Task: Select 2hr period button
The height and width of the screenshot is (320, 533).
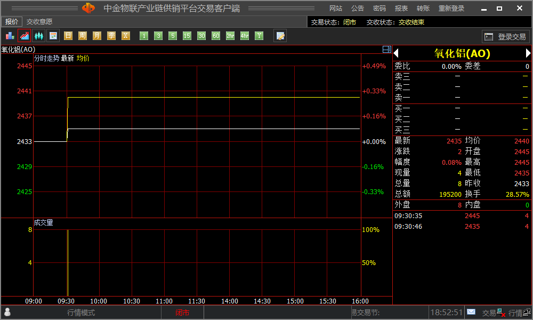Action: click(230, 36)
